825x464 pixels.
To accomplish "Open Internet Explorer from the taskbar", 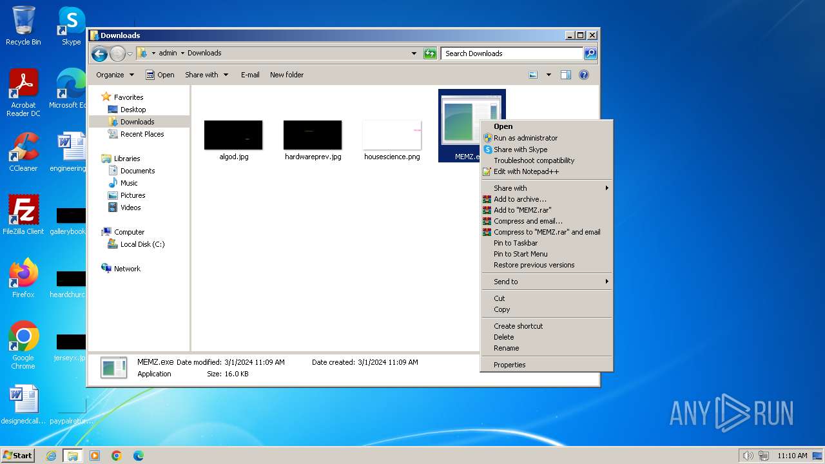I will point(51,456).
